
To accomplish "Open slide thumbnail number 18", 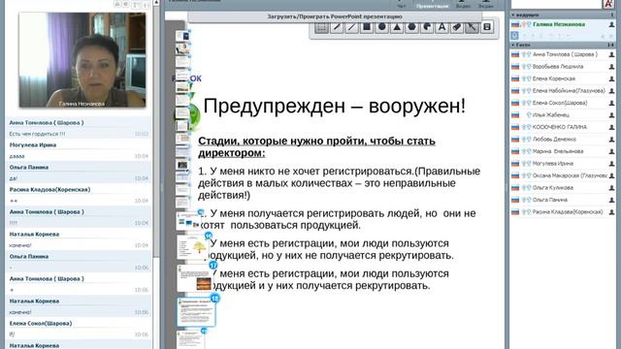I will tap(196, 312).
